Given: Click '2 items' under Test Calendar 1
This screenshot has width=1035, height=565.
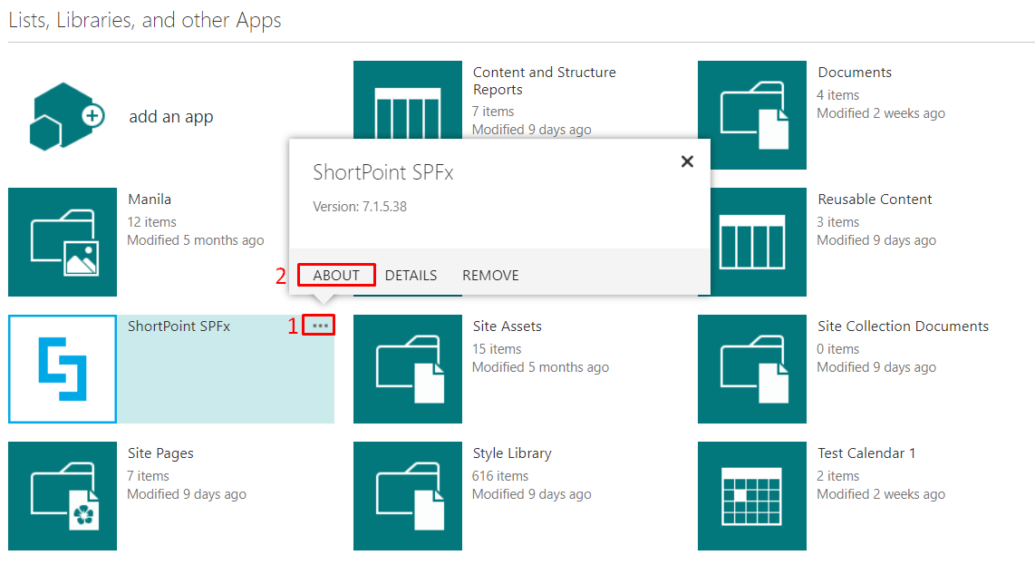Looking at the screenshot, I should click(838, 476).
